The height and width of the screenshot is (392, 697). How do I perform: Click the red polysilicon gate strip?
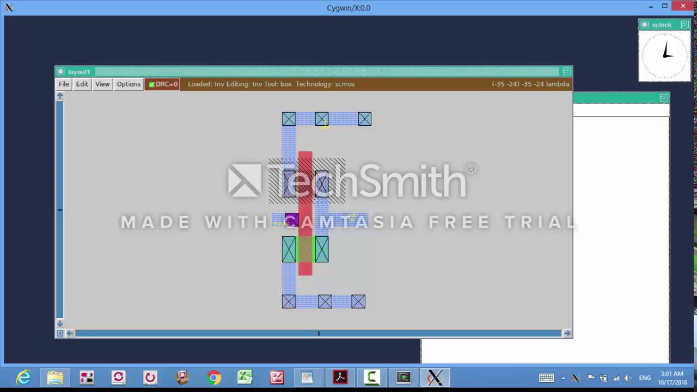(x=305, y=213)
